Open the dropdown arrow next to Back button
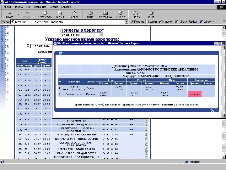226x170 pixels. (x=19, y=14)
